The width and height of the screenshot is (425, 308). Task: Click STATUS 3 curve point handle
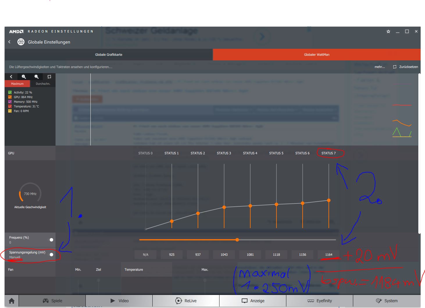224,207
